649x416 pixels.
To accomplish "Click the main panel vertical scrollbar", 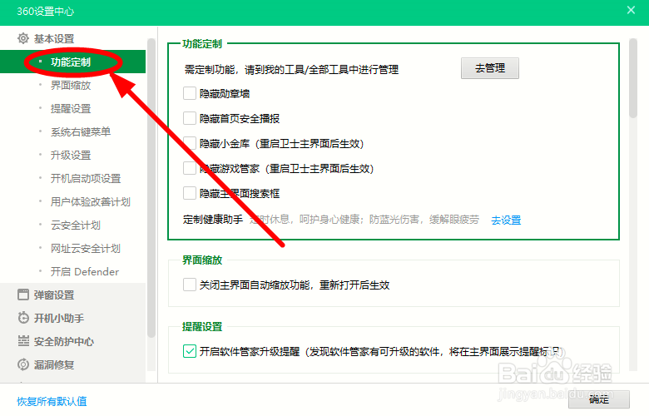I will (x=633, y=78).
